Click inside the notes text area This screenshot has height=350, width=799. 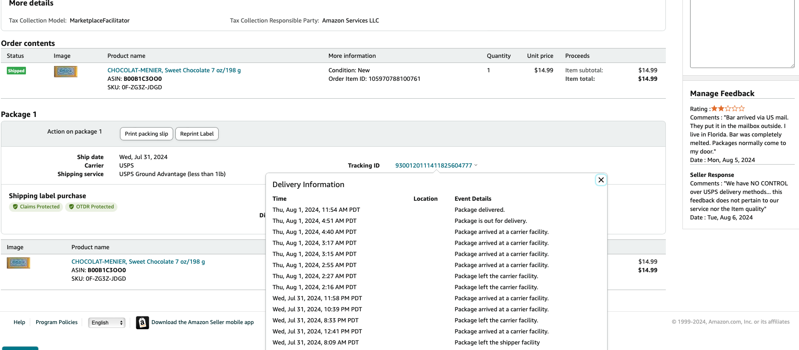tap(742, 33)
